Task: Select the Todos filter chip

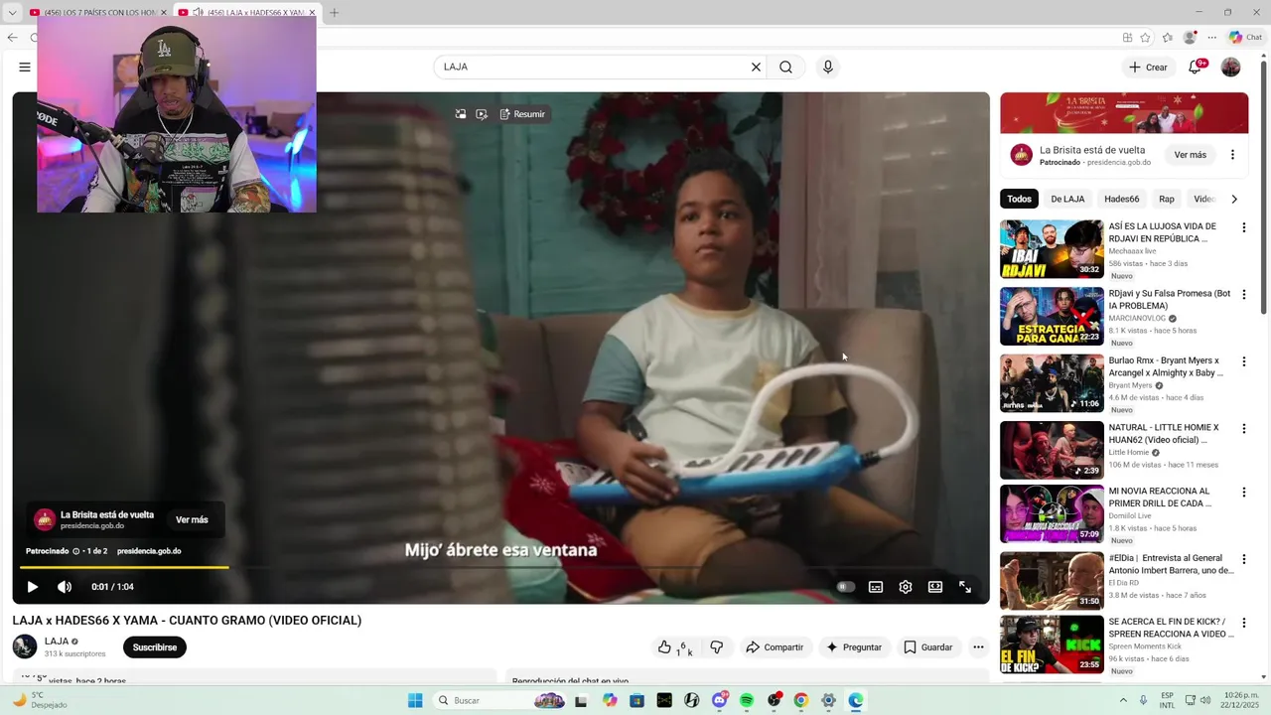Action: pyautogui.click(x=1019, y=199)
